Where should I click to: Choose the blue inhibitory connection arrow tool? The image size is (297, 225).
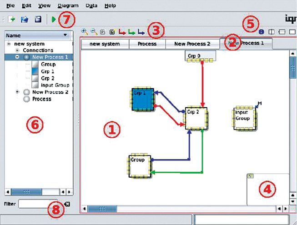tap(141, 32)
